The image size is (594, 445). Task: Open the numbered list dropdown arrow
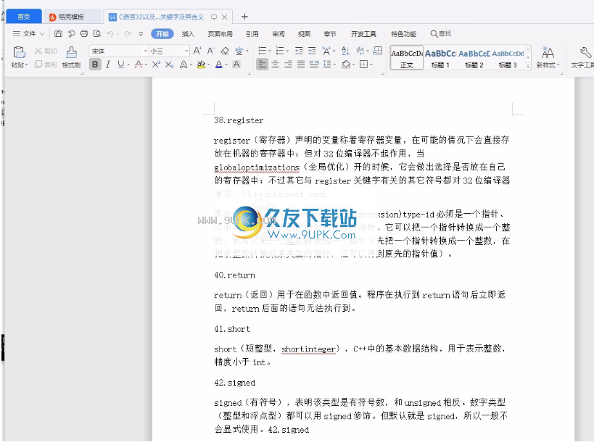point(287,51)
